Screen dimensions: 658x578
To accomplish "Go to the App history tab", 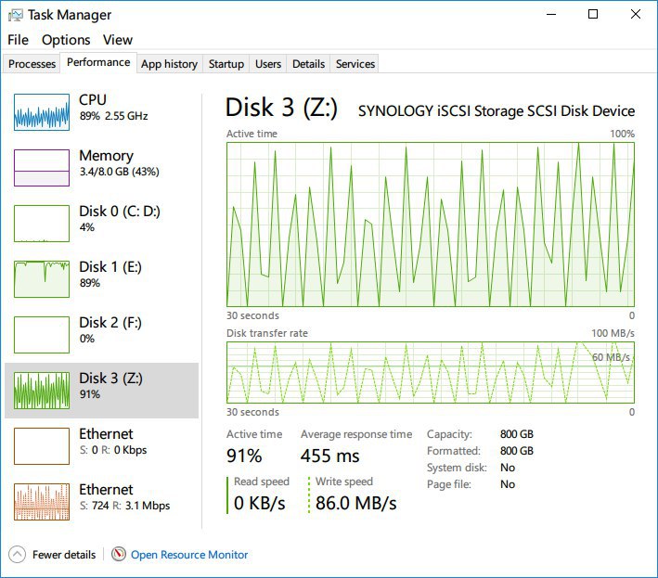I will pyautogui.click(x=169, y=64).
